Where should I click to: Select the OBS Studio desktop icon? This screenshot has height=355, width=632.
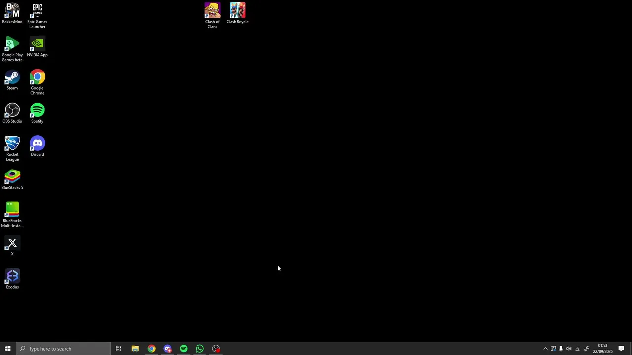12,113
